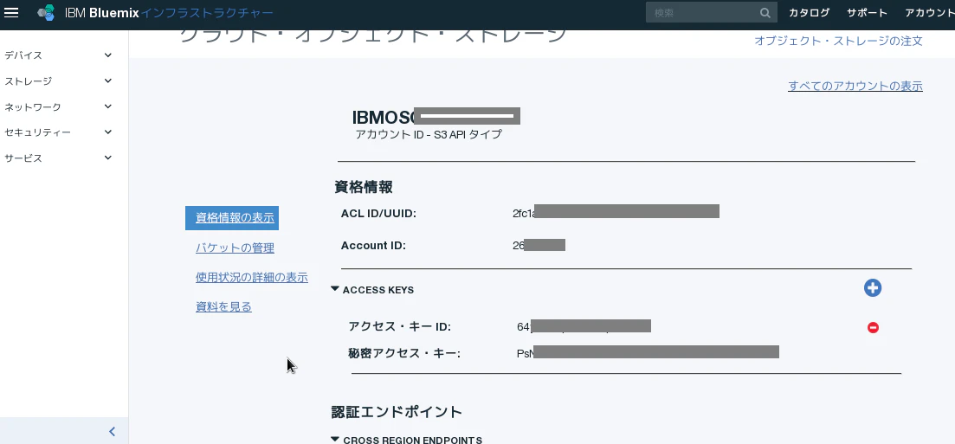This screenshot has width=955, height=444.
Task: Click the IBM Bluemix インフラストラクチャー title
Action: pos(170,13)
